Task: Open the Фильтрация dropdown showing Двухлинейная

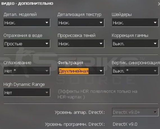Action: pos(81,71)
